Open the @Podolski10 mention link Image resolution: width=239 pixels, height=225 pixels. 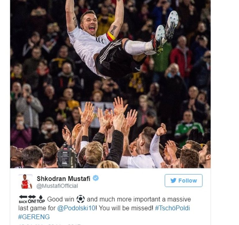pos(77,208)
